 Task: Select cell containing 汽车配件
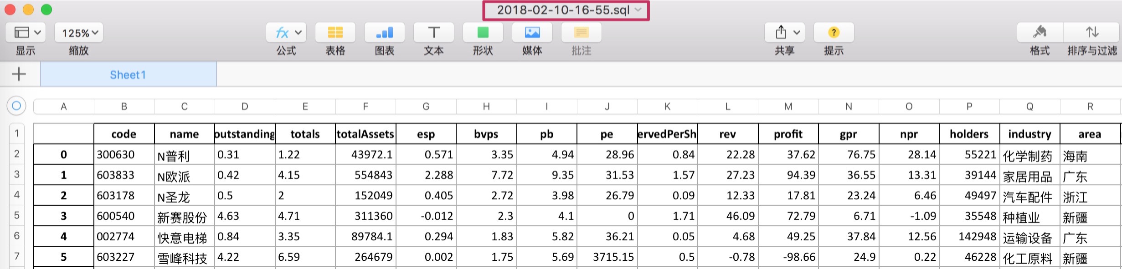tap(1029, 195)
